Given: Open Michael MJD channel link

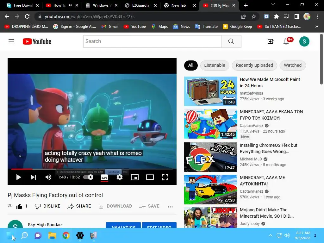Looking at the screenshot, I should point(251,159).
